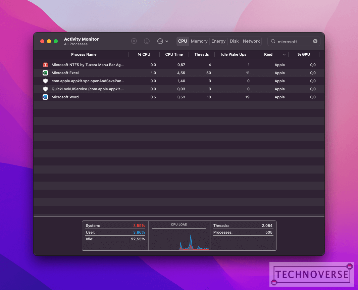Select the Microsoft Excel process row
Viewport: 358px width, 290px height.
179,73
